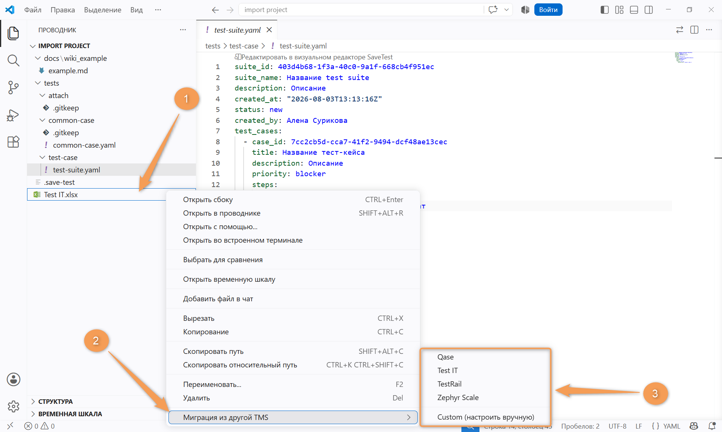Show errors and warnings count in status bar
This screenshot has height=432, width=722.
pos(39,426)
